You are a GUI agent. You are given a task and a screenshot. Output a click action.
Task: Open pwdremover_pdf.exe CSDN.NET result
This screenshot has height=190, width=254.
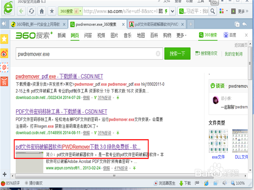click(59, 76)
